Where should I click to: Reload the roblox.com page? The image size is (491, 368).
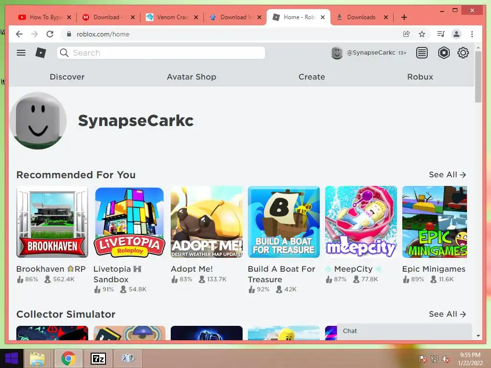50,34
